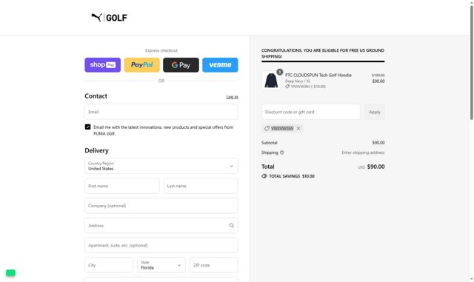This screenshot has height=282, width=474.
Task: Open the green chat widget icon
Action: (10, 273)
